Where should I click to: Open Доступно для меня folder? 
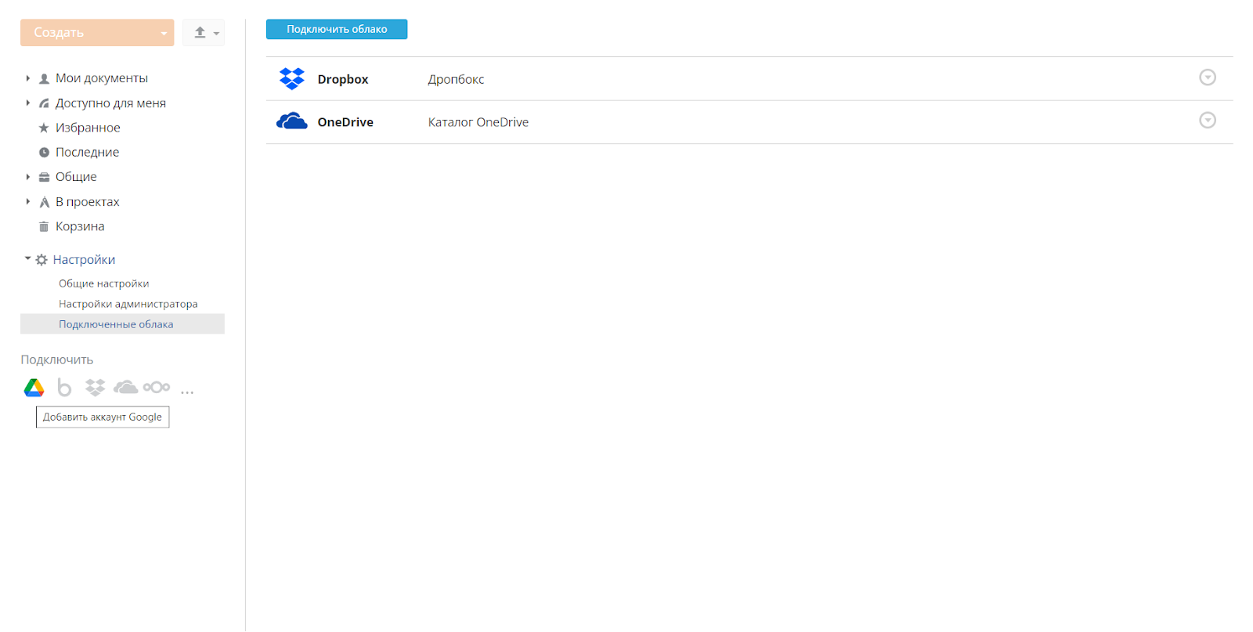(110, 103)
